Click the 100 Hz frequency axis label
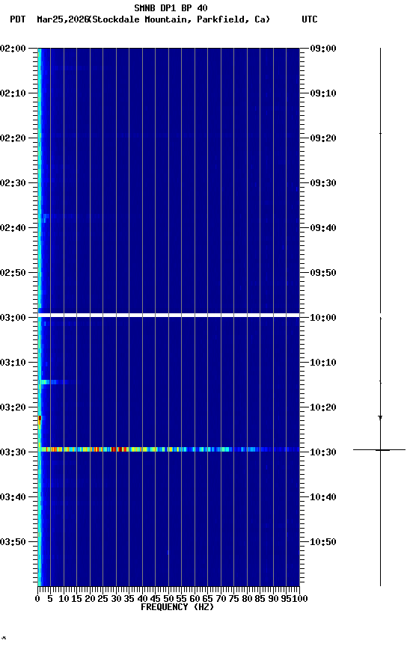 click(300, 599)
